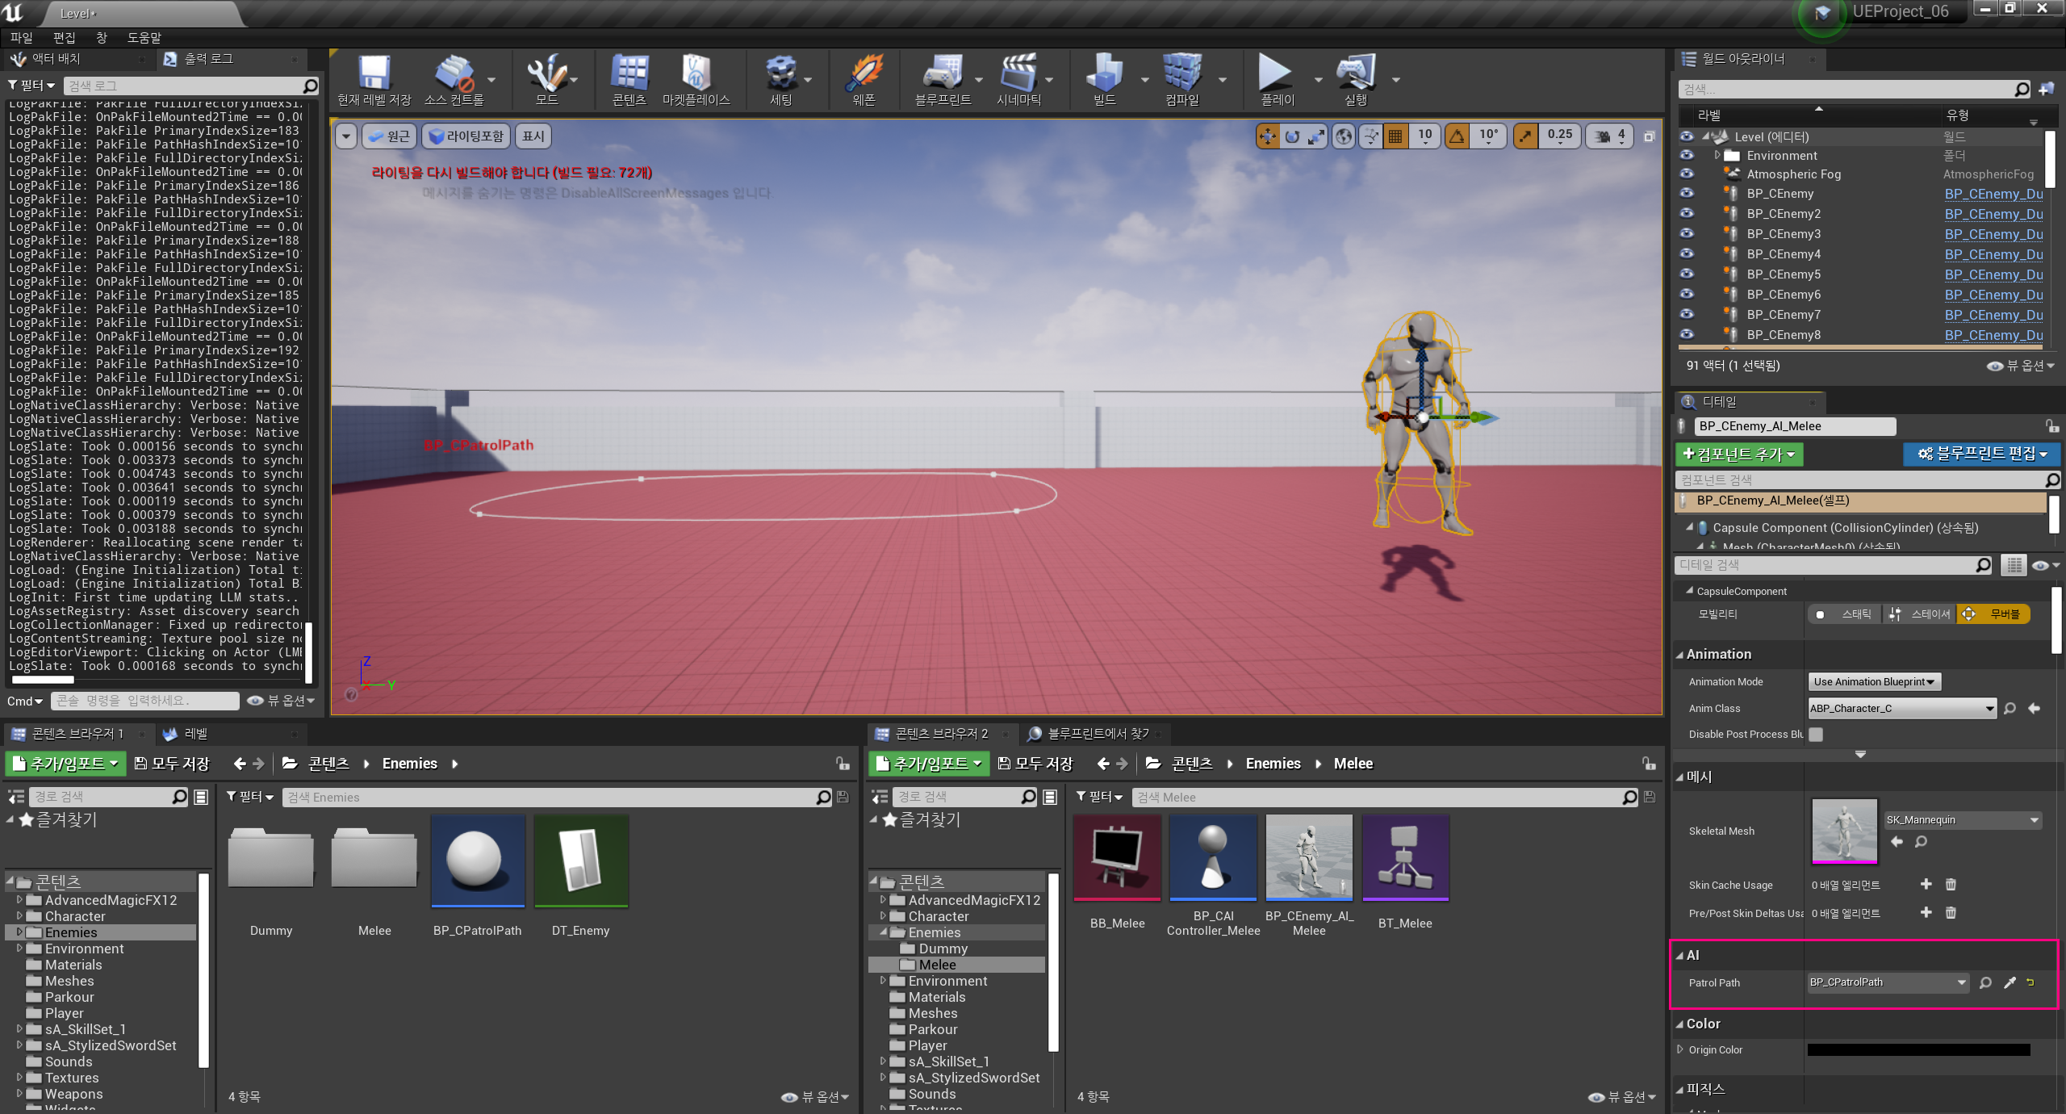Click the eyedropper pick actor icon for Patrol Path

pos(2010,982)
